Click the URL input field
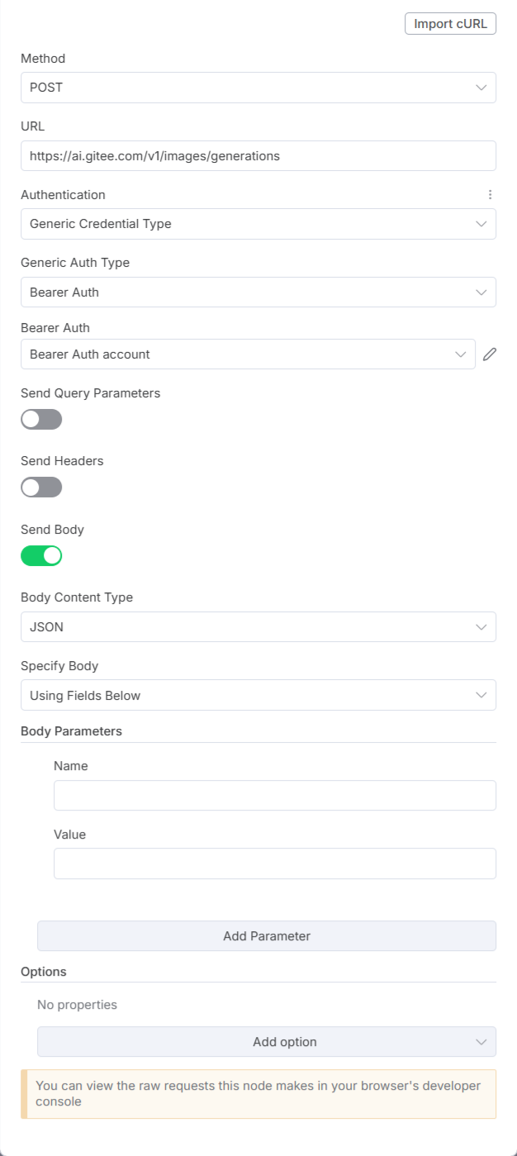This screenshot has height=1156, width=517. [258, 155]
